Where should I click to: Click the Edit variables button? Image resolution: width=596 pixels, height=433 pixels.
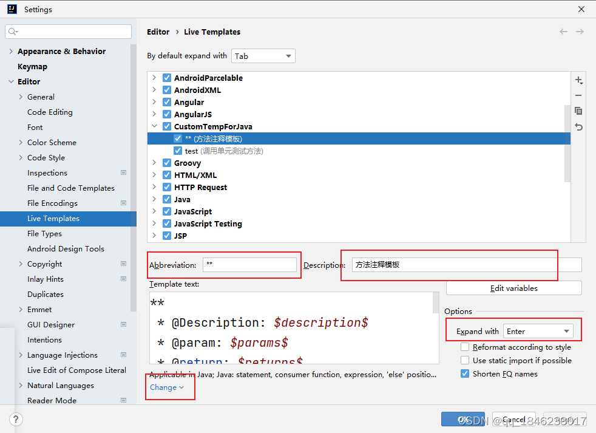[x=514, y=288]
